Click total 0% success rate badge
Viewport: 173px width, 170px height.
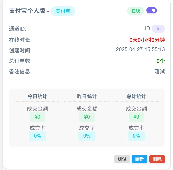pyautogui.click(x=136, y=136)
